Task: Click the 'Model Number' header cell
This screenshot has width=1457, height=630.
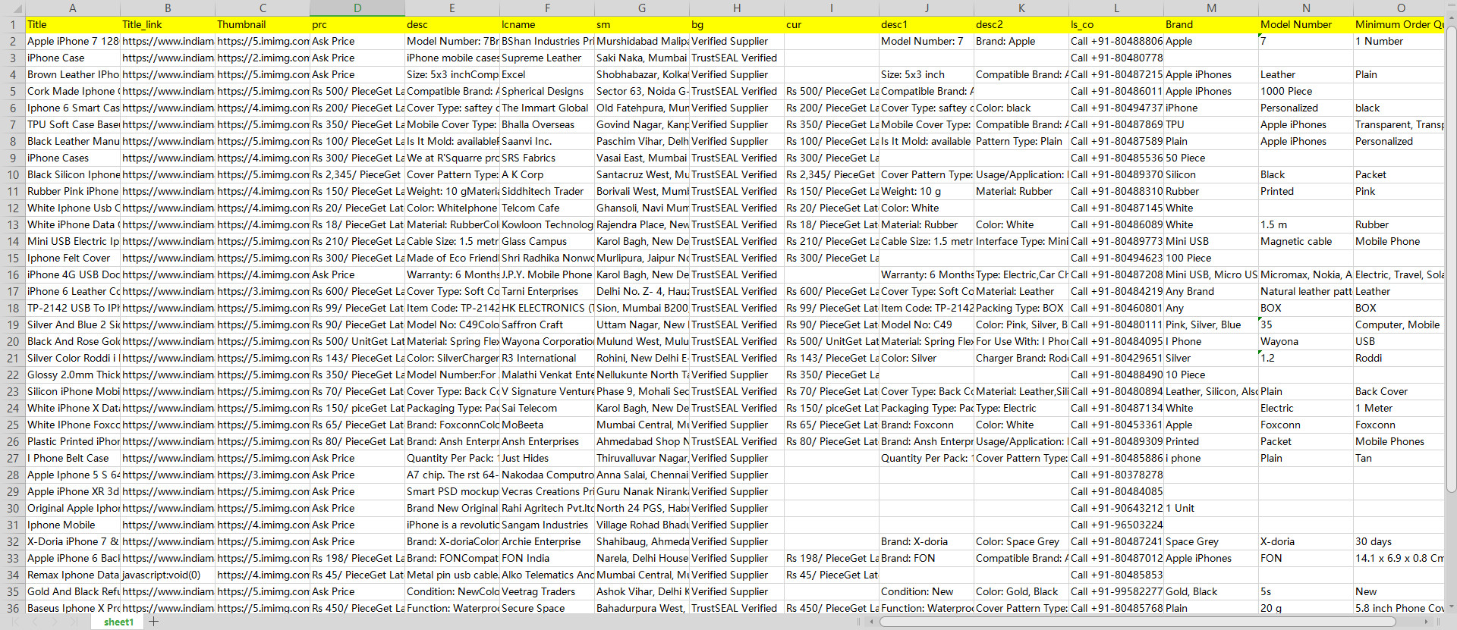Action: pyautogui.click(x=1306, y=25)
